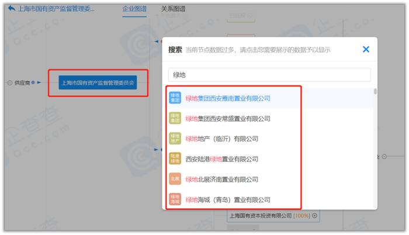The height and width of the screenshot is (235, 409).
Task: Click the 上海市国有资产监督管理委... page title
Action: pos(56,9)
